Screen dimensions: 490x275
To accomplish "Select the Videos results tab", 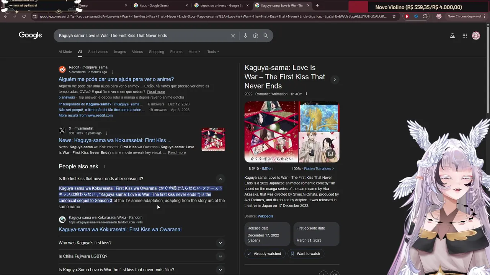I will 137,52.
